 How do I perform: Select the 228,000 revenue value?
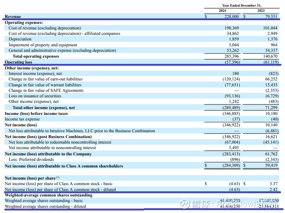231,17
